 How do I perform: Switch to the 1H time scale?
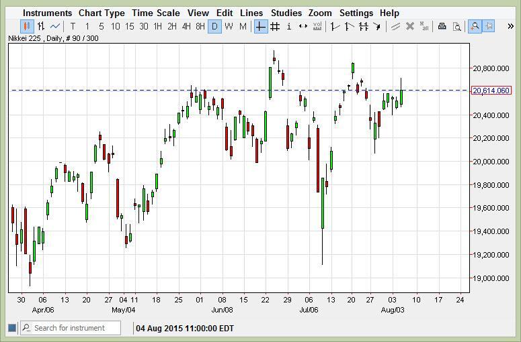[x=157, y=27]
